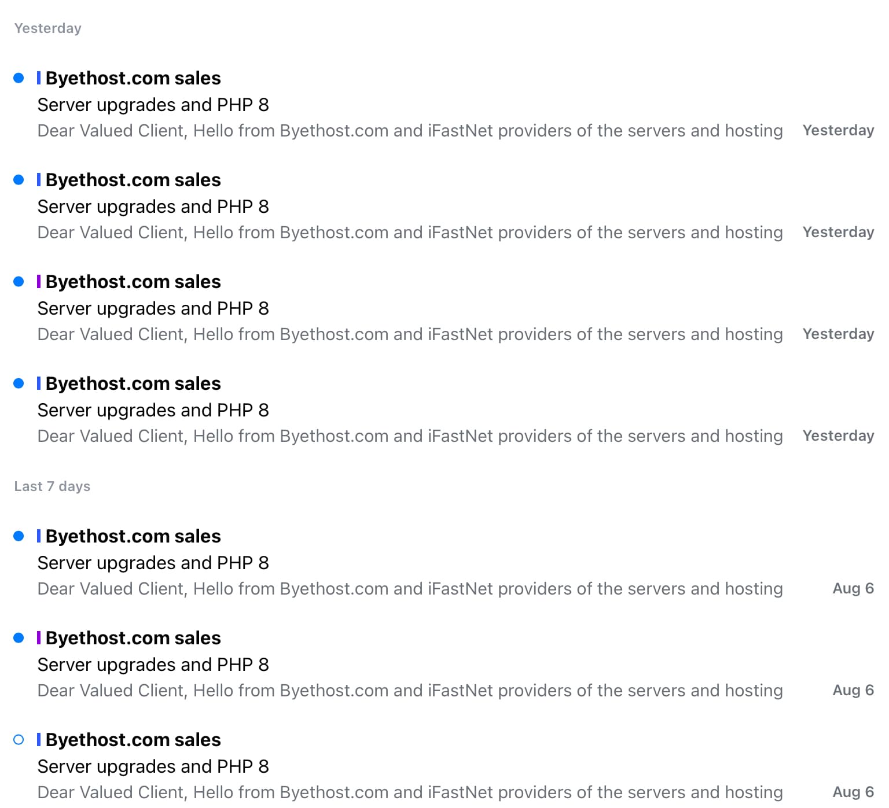Click unread dot of second Yesterday email
The height and width of the screenshot is (808, 889).
tap(19, 180)
